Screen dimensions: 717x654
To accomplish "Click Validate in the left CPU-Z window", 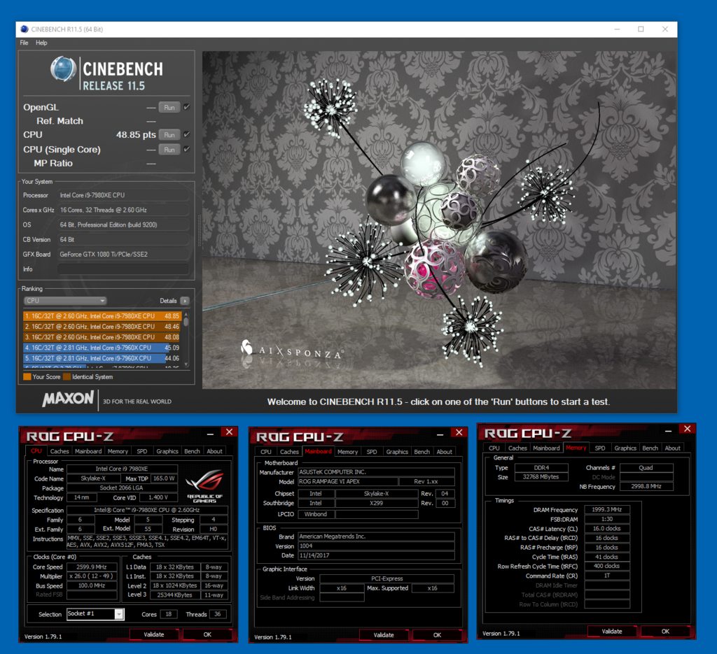I will tap(154, 634).
